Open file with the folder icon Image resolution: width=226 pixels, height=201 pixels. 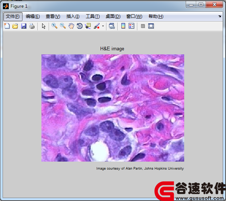(15, 26)
